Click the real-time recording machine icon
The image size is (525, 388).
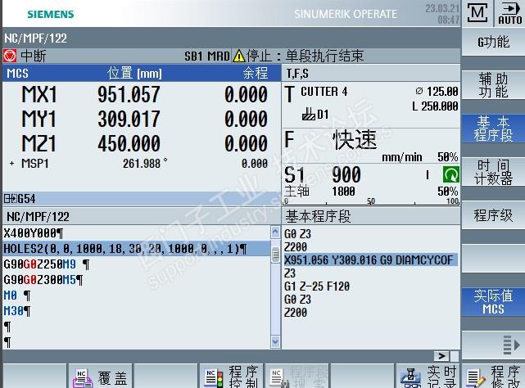click(410, 378)
